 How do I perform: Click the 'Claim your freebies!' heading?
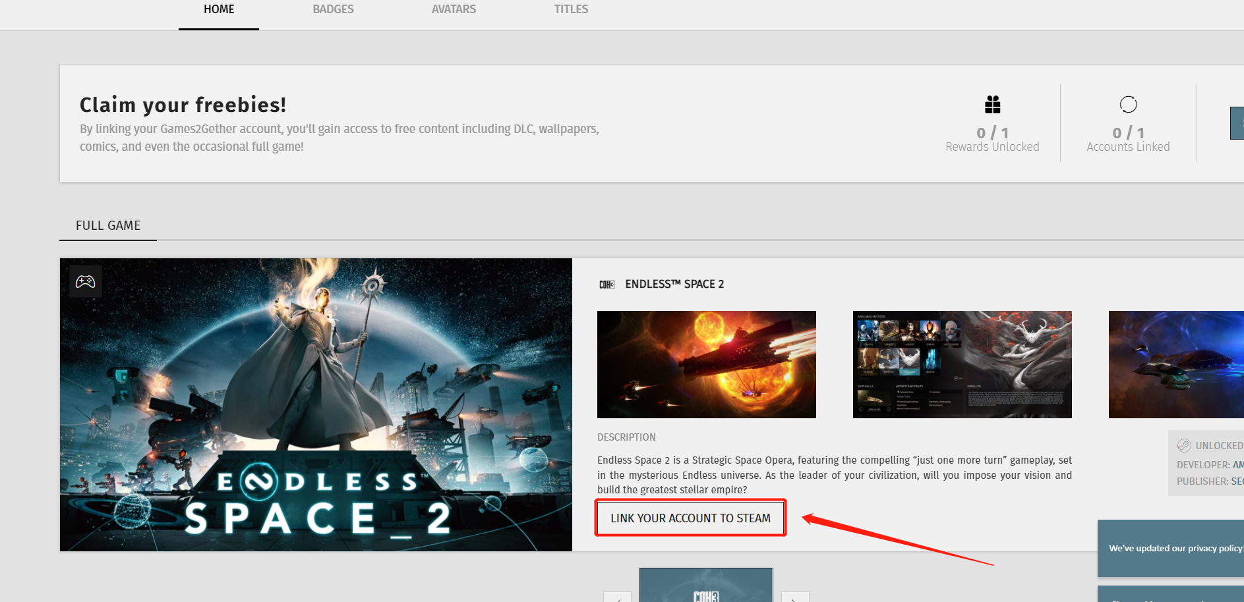[x=183, y=105]
